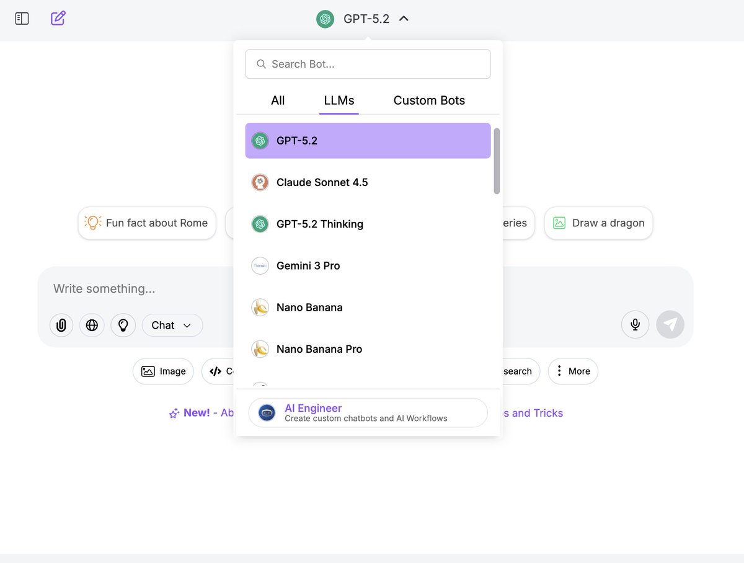This screenshot has height=563, width=744.
Task: Click the GPT-5.2 logo in header
Action: click(x=325, y=19)
